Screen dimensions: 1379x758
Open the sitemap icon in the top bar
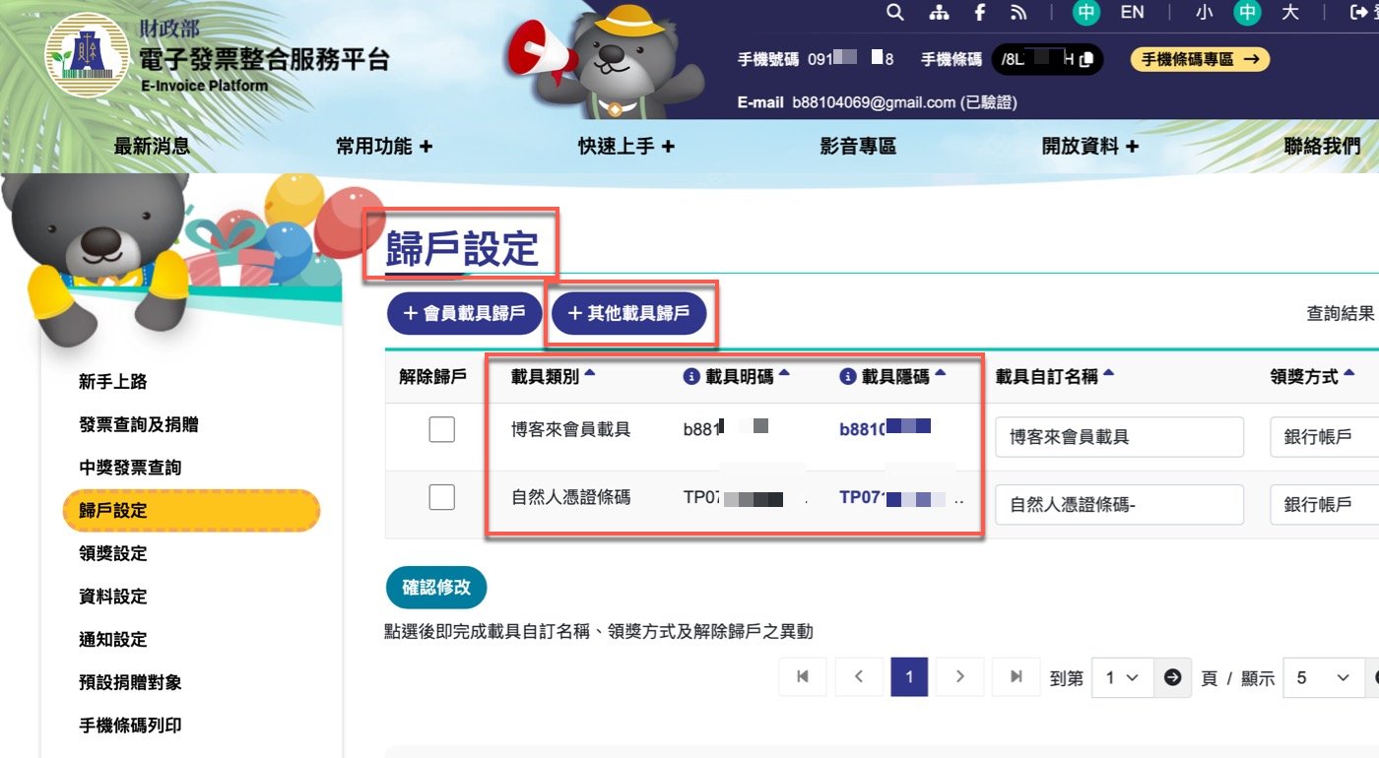click(x=938, y=13)
